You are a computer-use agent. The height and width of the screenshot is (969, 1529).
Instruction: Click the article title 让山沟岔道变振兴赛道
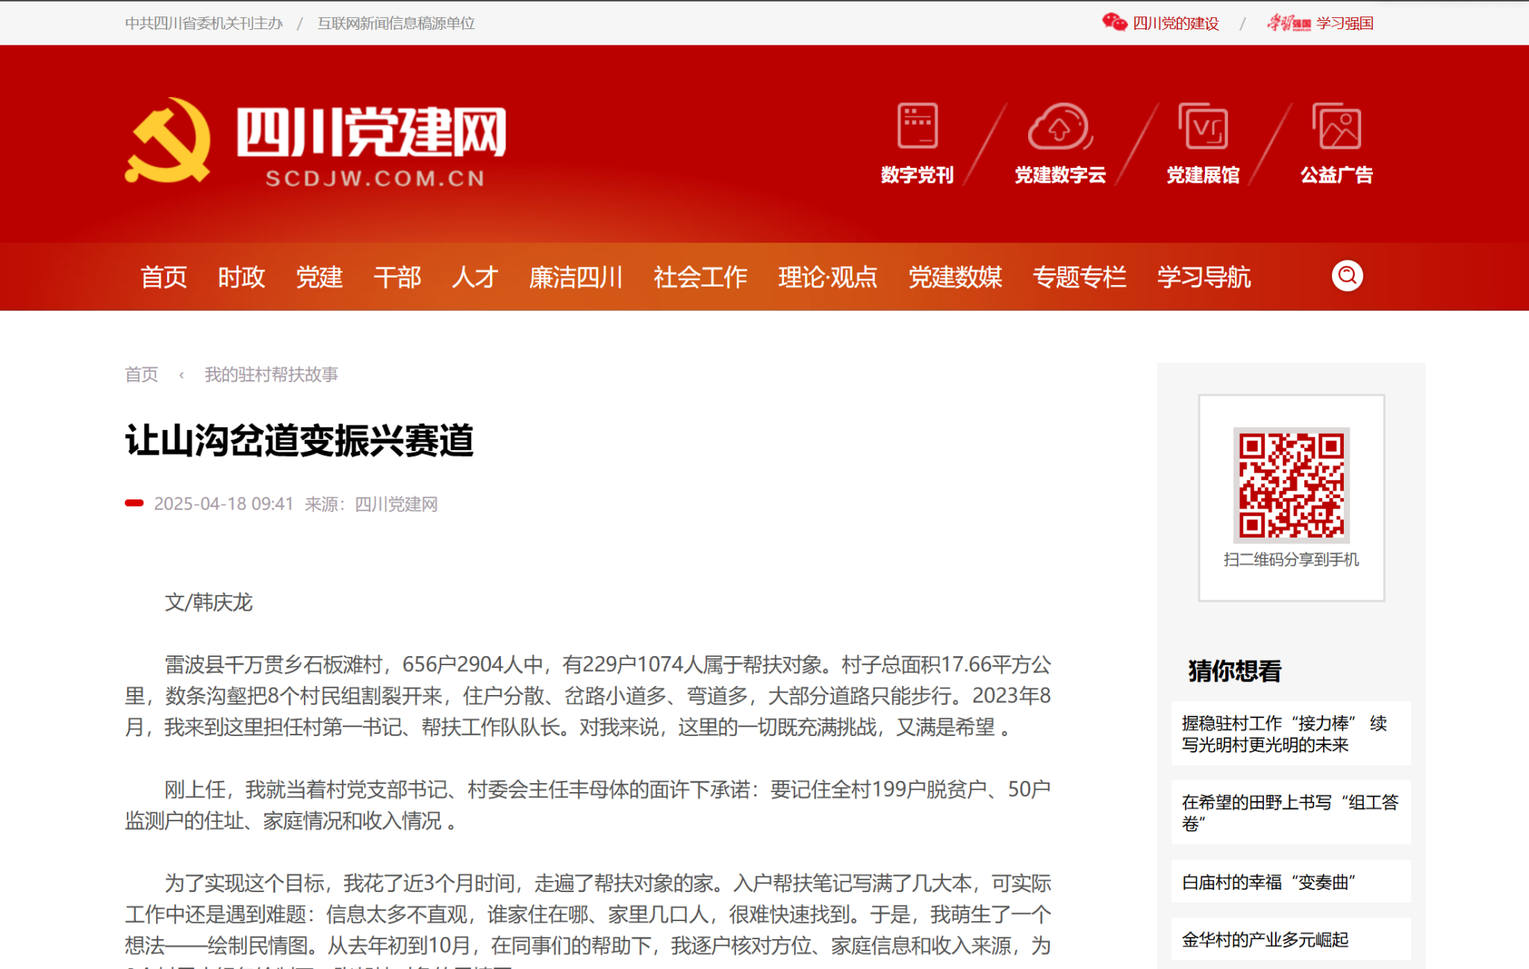pyautogui.click(x=299, y=440)
